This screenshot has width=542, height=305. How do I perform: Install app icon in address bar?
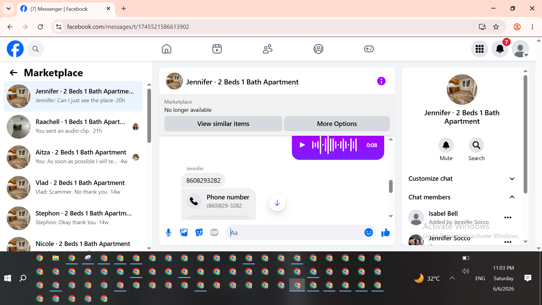tap(482, 27)
